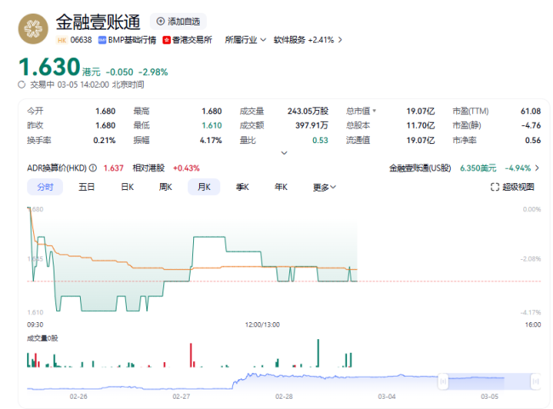Click the 市净率 value 0.56
553x409 pixels.
pyautogui.click(x=533, y=141)
